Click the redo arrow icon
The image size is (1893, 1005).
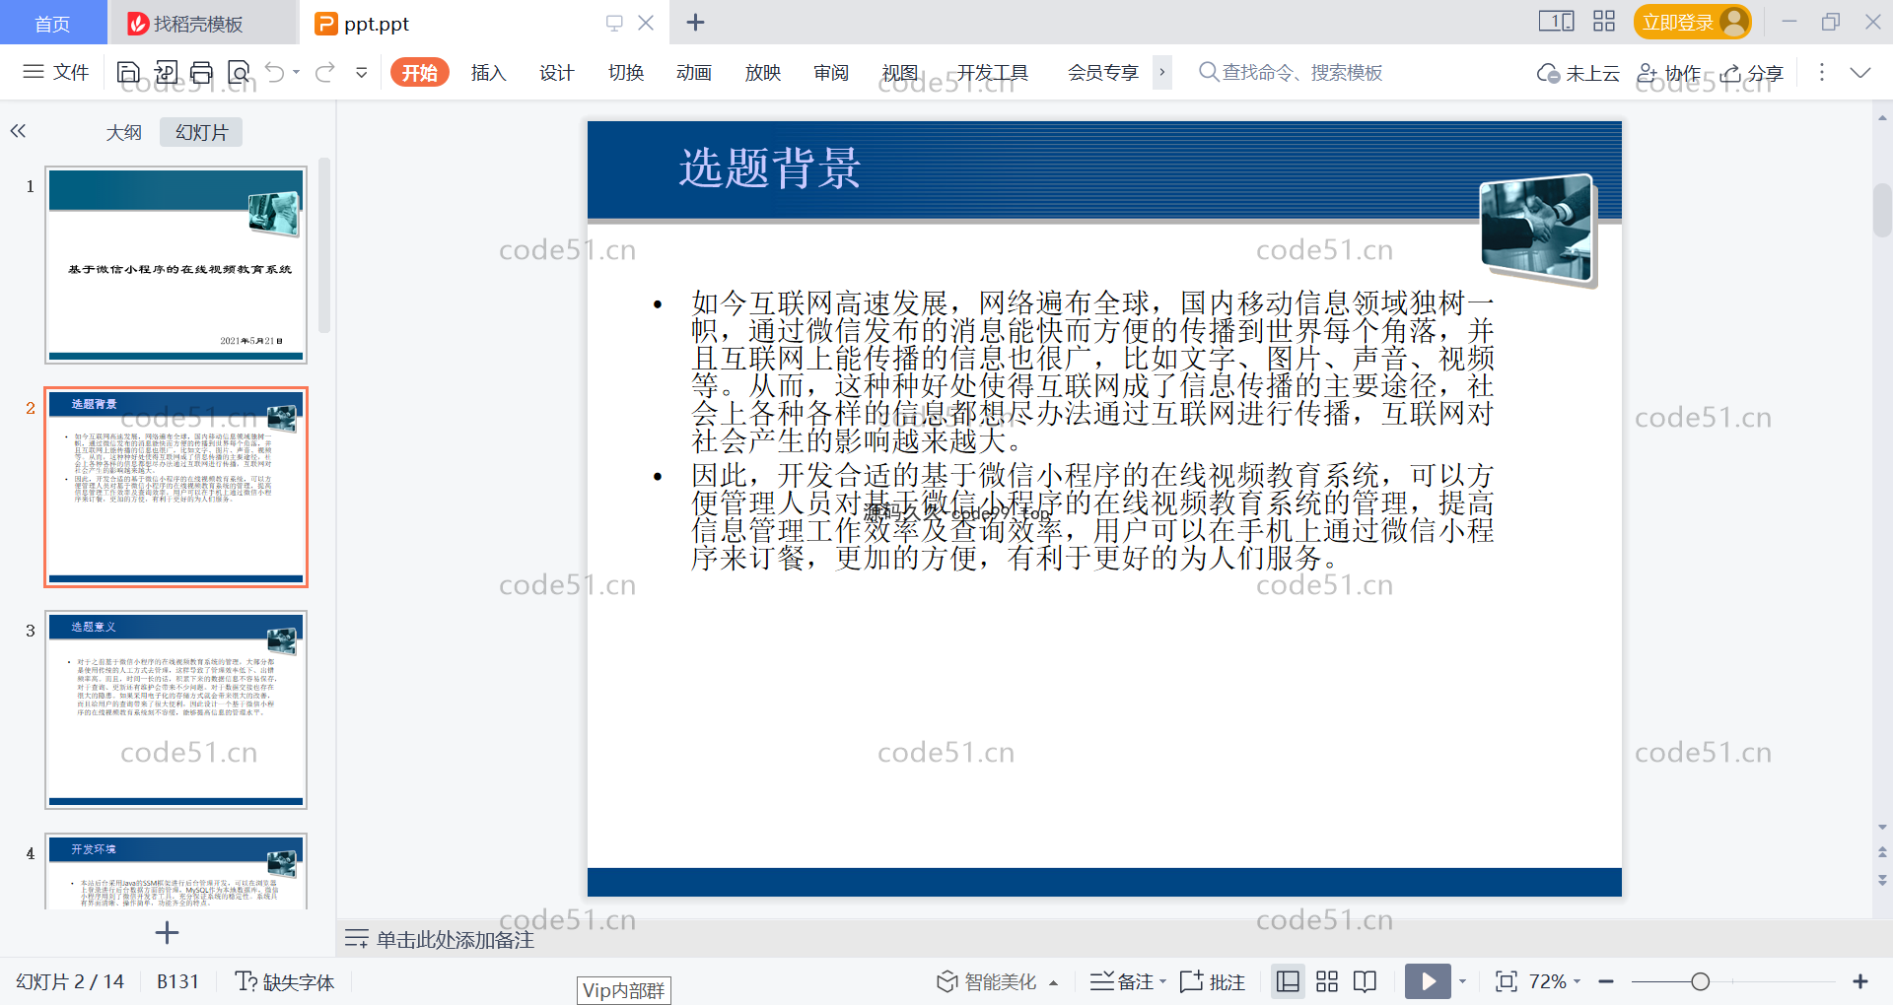pyautogui.click(x=324, y=72)
